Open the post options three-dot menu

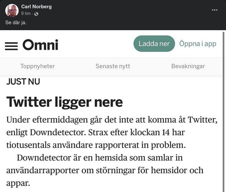pos(215,10)
